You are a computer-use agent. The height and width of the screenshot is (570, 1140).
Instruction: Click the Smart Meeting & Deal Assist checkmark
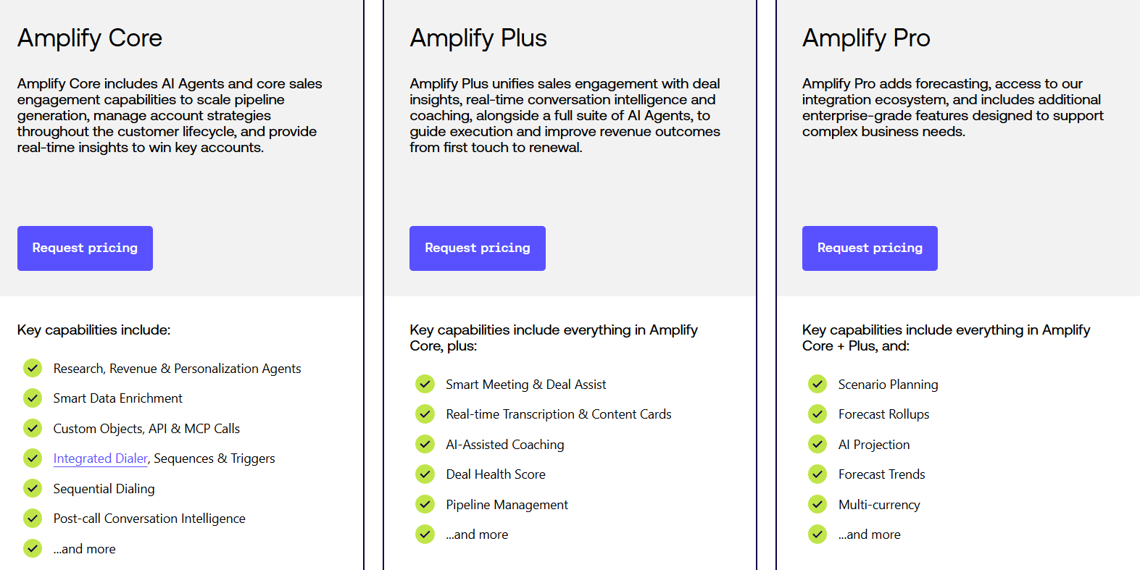tap(425, 384)
